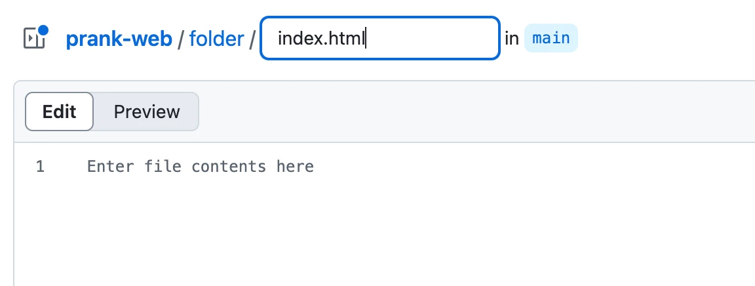
Task: Click the empty editor area below line 1
Action: tap(393, 230)
